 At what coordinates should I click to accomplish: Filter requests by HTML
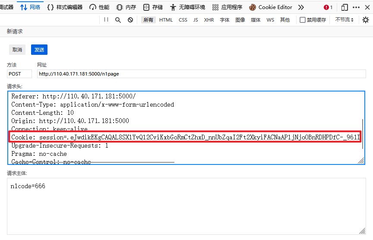pos(166,20)
